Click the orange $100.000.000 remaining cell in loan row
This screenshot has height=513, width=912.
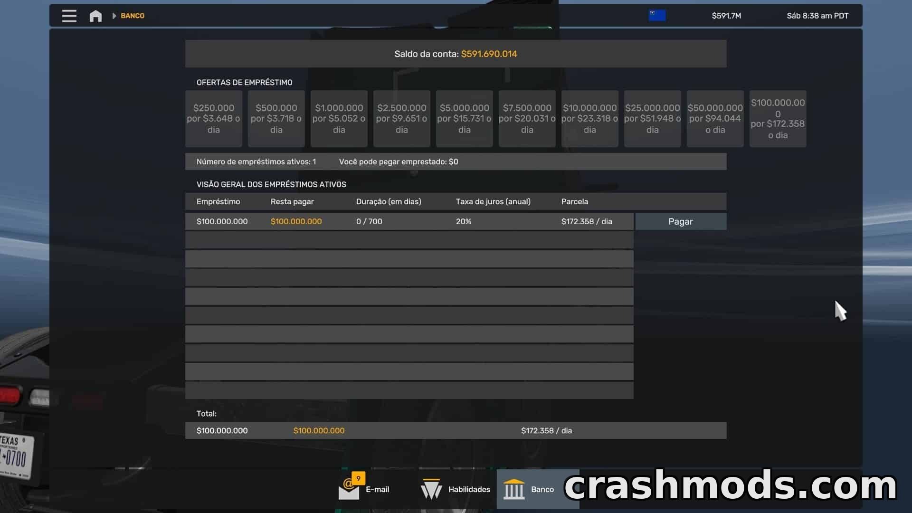[296, 221]
